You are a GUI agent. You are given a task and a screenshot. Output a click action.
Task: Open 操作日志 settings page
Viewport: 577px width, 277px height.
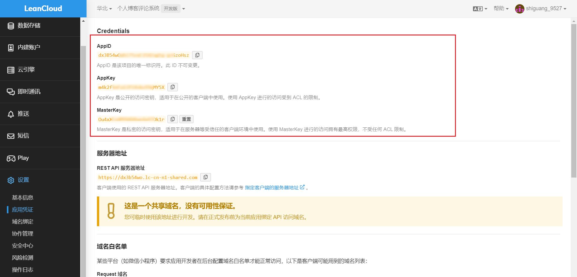click(x=23, y=270)
